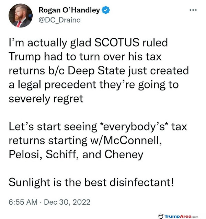
Task: Open the three-dot more options menu
Action: 193,10
